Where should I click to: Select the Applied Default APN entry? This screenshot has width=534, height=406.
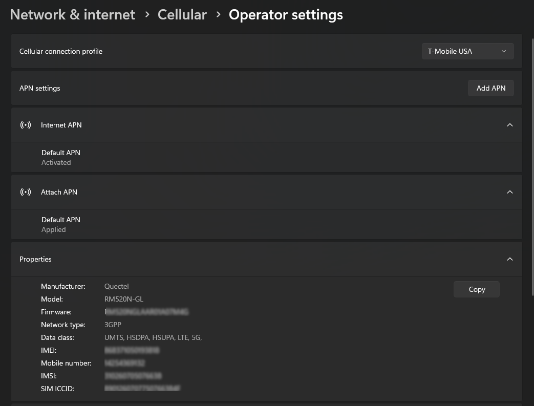(61, 224)
